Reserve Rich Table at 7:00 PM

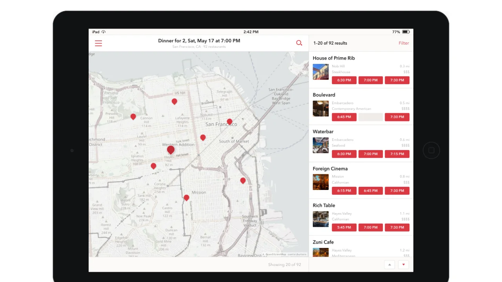(x=371, y=228)
